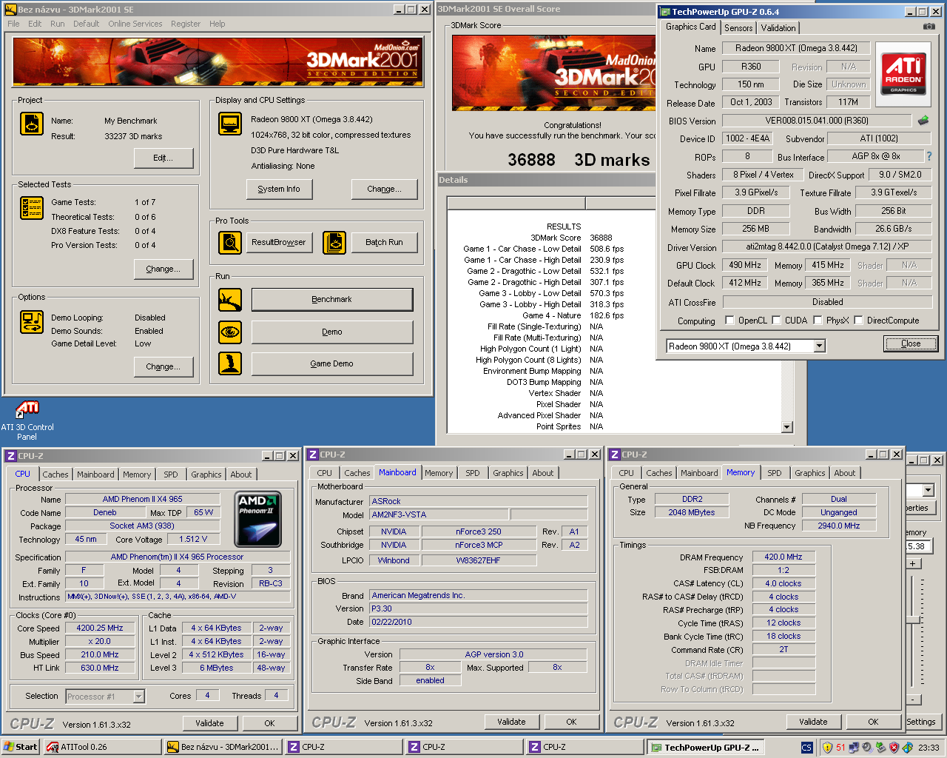Click the Edit... button under Project
This screenshot has width=947, height=758.
(164, 158)
